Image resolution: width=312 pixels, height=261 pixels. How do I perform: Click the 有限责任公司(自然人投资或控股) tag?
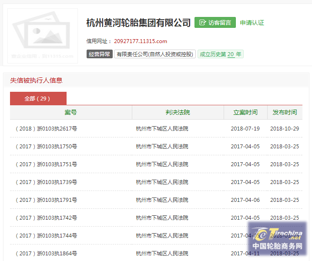155,54
